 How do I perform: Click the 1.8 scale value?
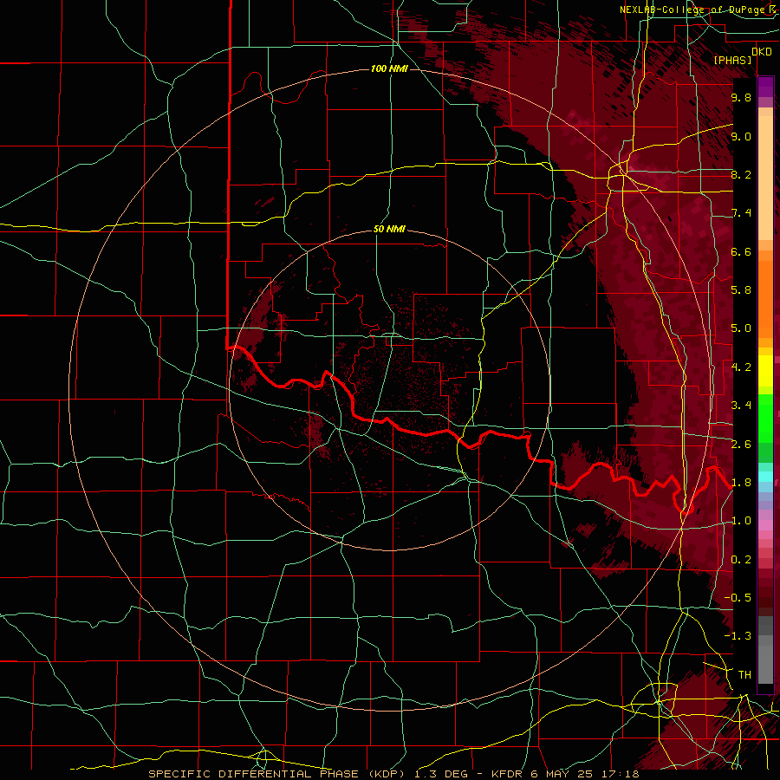(741, 483)
